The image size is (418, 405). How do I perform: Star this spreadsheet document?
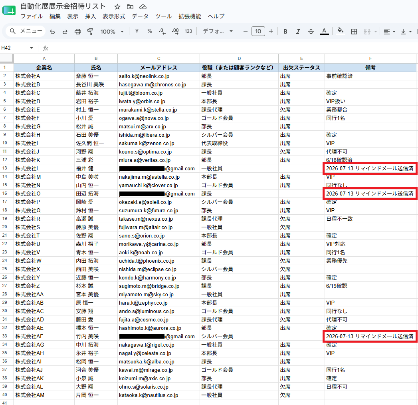click(117, 7)
